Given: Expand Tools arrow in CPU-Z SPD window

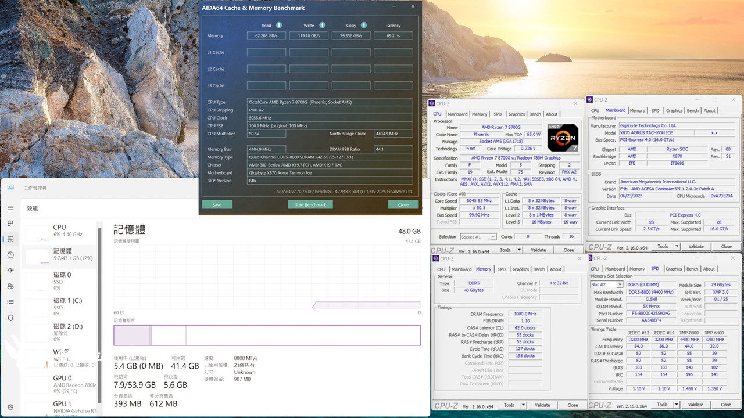Looking at the screenshot, I should pos(676,404).
